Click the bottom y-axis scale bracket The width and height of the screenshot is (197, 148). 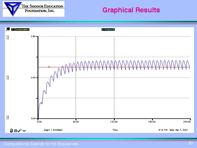click(x=8, y=117)
